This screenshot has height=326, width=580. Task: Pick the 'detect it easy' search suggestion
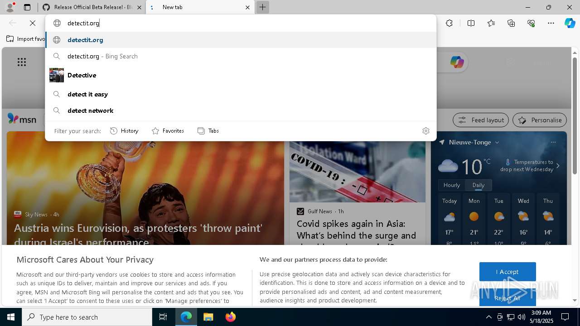tap(241, 94)
